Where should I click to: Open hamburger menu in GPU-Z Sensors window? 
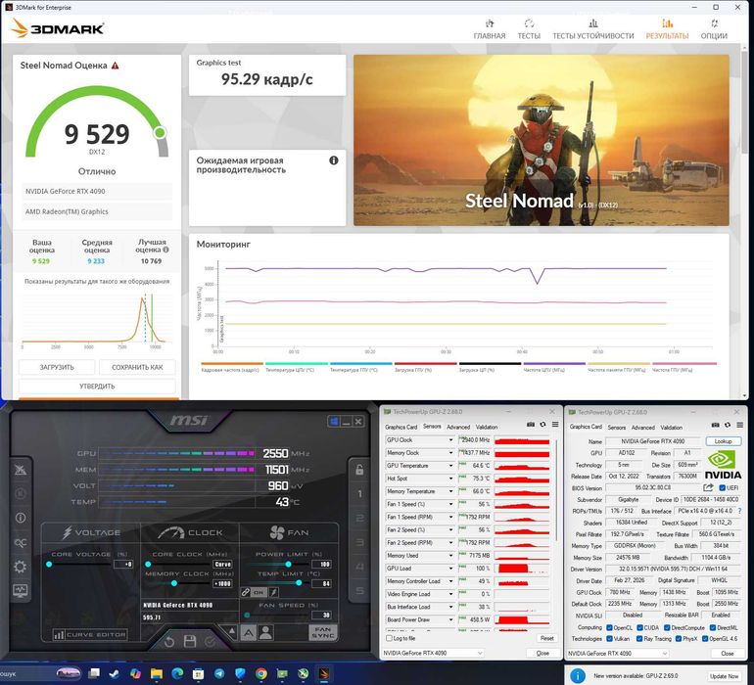555,425
